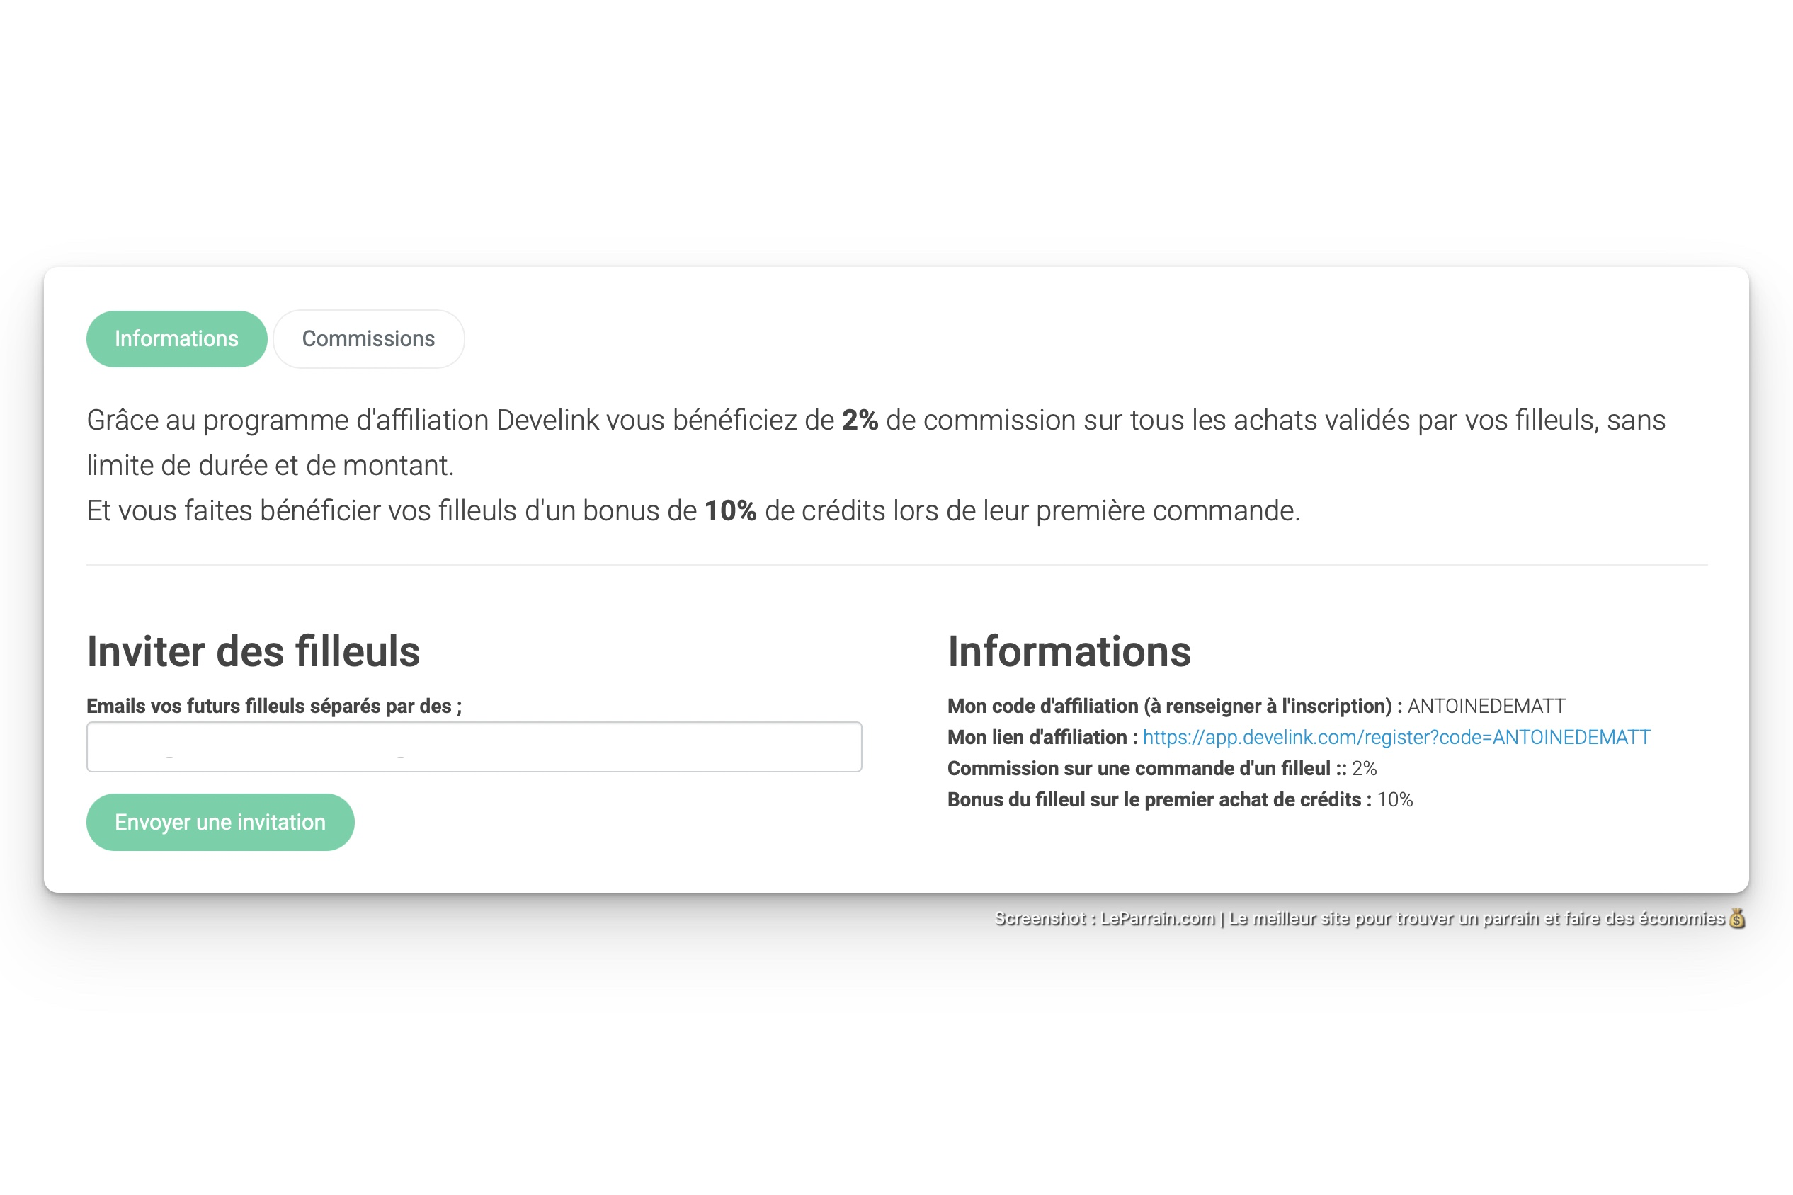Focus the filleuls emails input field
The height and width of the screenshot is (1195, 1793).
pos(474,747)
